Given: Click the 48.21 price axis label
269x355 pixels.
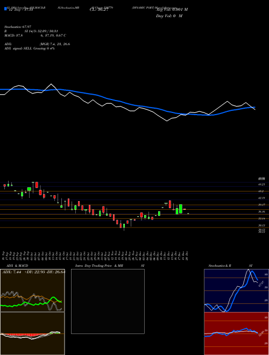Looking at the screenshot, I should (261, 184).
